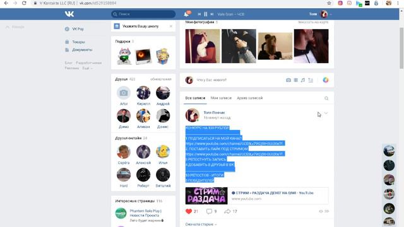Open the first YouTube channel link in post
Viewport: 404px width, 227px height.
234,143
